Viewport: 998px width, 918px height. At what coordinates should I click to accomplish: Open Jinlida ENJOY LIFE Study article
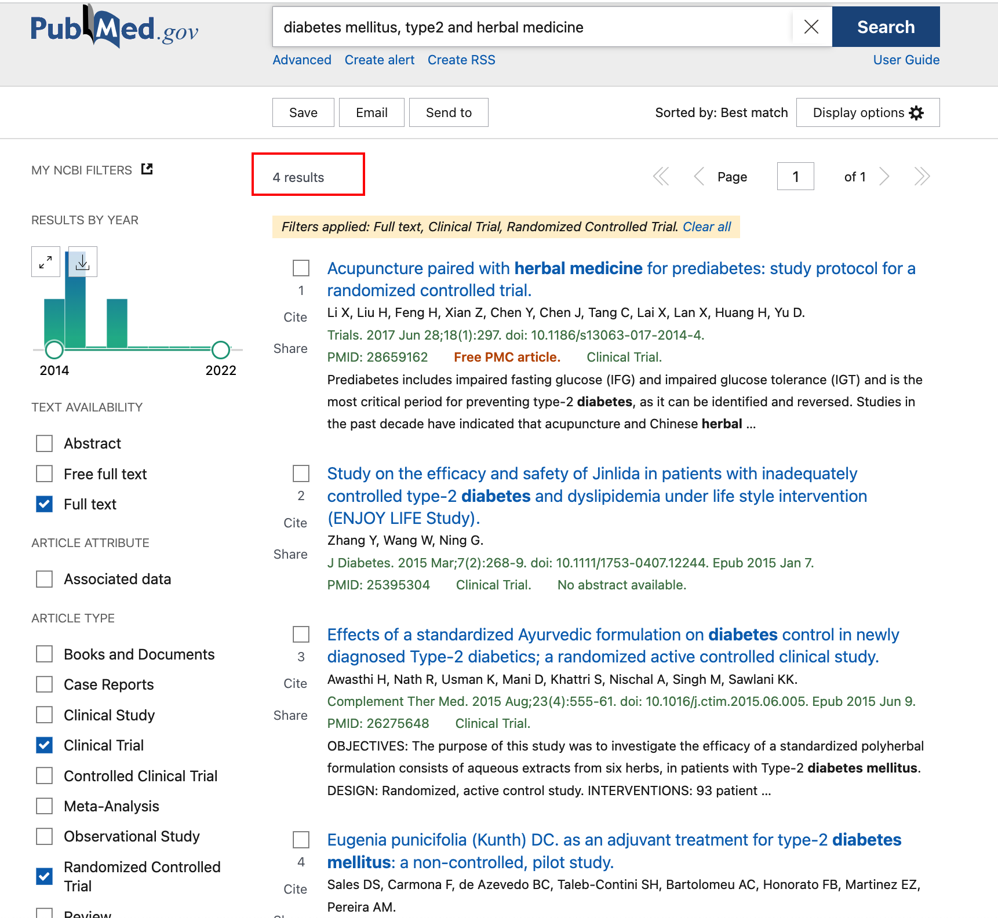tap(597, 496)
